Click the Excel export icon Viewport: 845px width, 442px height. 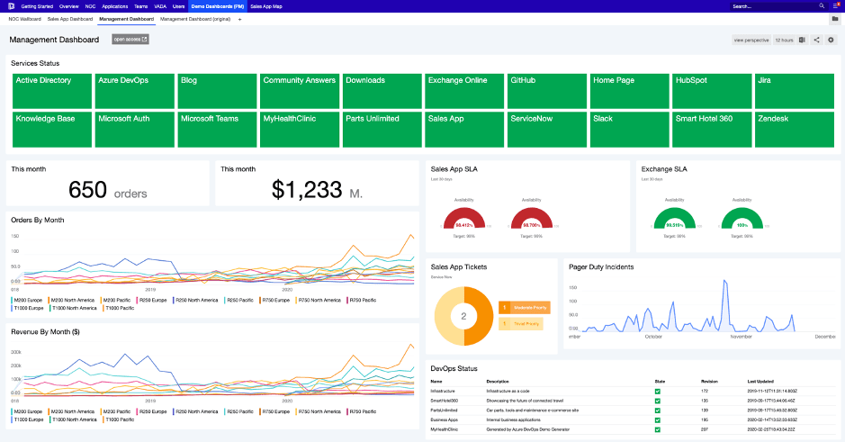[803, 40]
